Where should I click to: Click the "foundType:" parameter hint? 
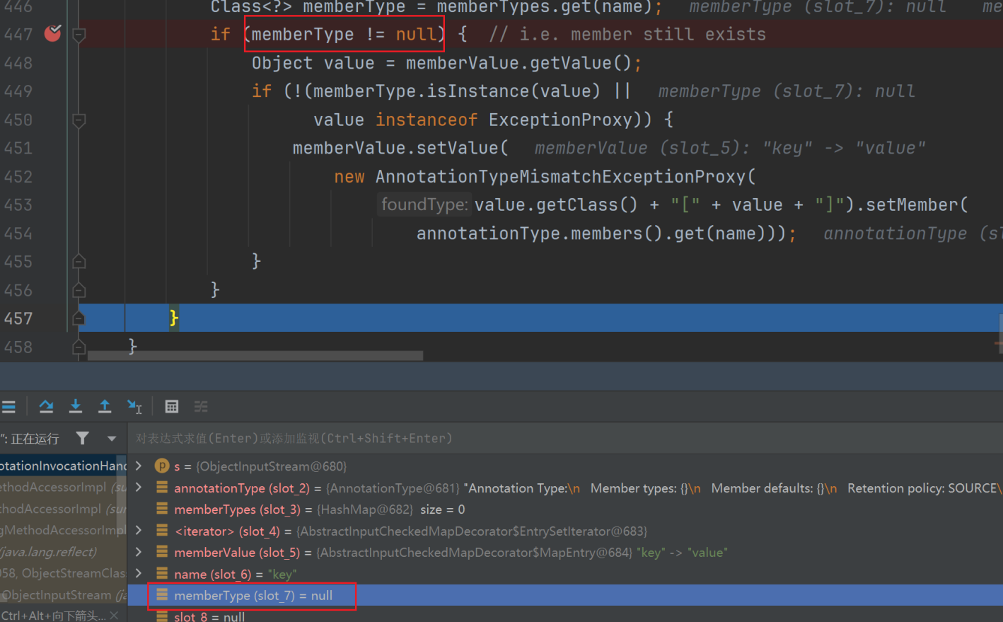coord(424,205)
